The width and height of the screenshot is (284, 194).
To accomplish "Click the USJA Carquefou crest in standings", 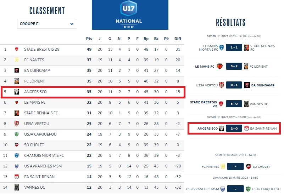I will 17,134.
